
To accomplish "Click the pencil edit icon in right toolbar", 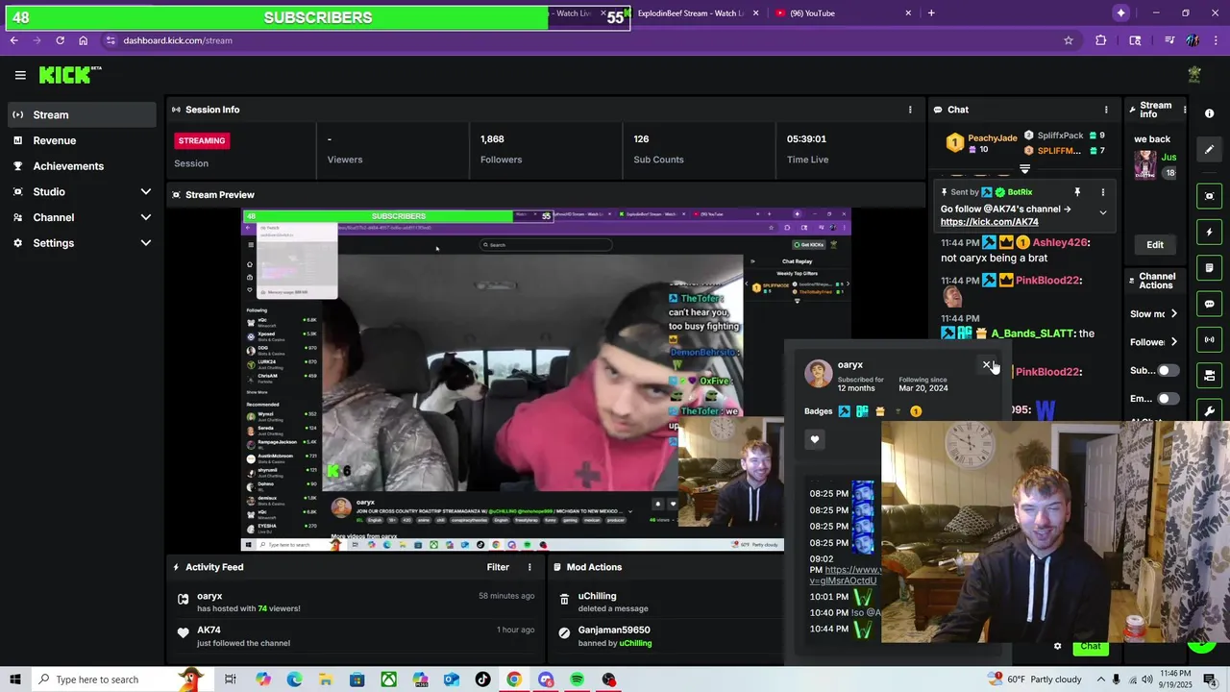I will coord(1210,149).
